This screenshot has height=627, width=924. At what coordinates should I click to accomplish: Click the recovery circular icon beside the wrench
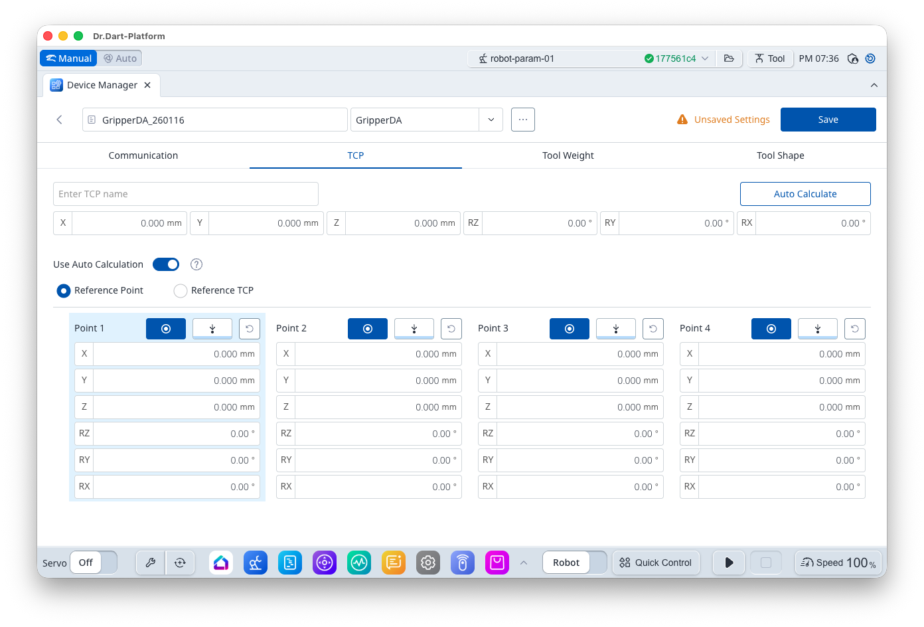pyautogui.click(x=180, y=563)
